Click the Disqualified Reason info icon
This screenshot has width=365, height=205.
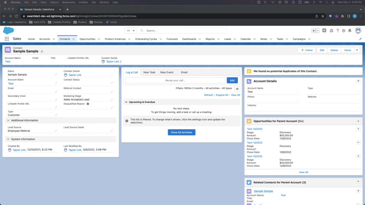coord(88,104)
